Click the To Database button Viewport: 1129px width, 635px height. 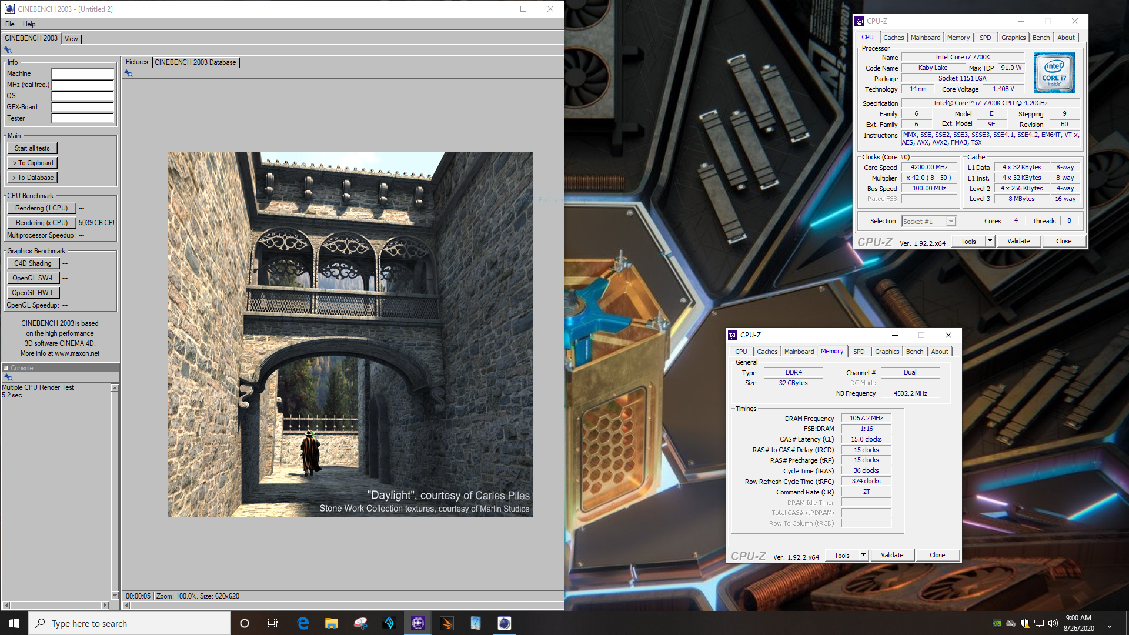[32, 178]
